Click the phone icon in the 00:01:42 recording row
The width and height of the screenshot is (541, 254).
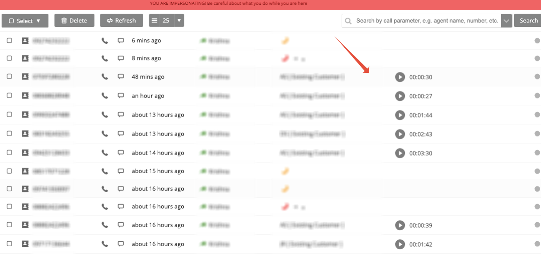[x=105, y=244]
